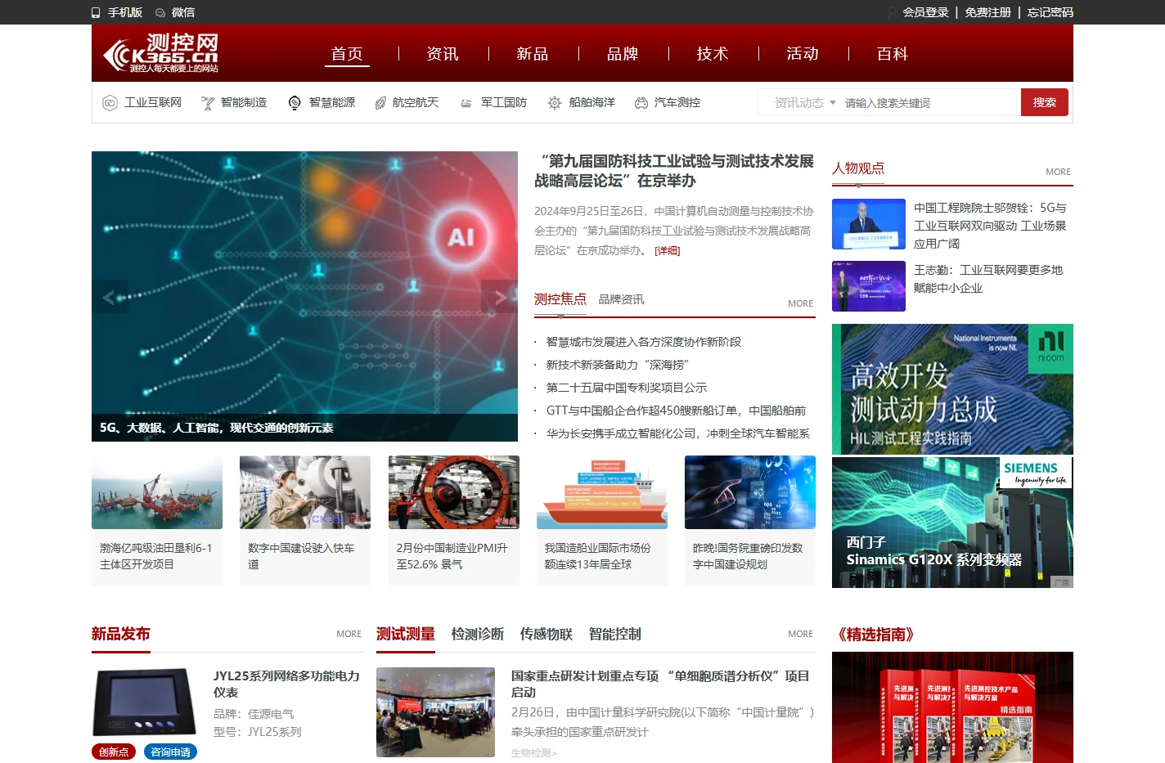
Task: Click the 5G、大数据、人工智能 carousel caption
Action: (217, 428)
